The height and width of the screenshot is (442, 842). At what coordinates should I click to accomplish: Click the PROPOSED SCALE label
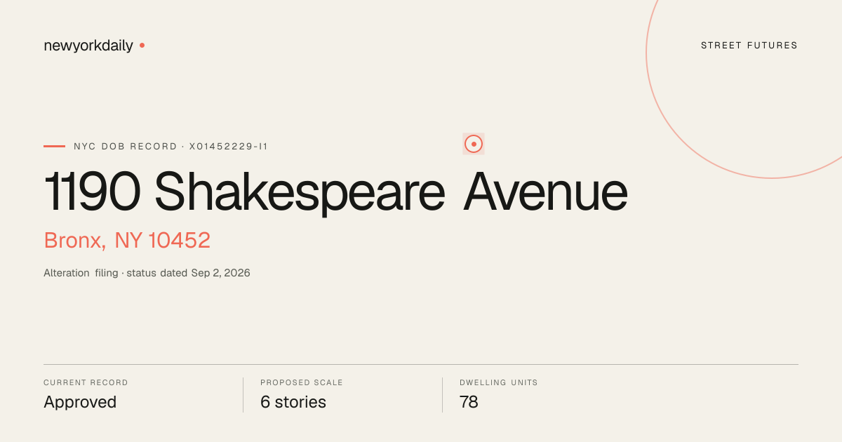302,383
